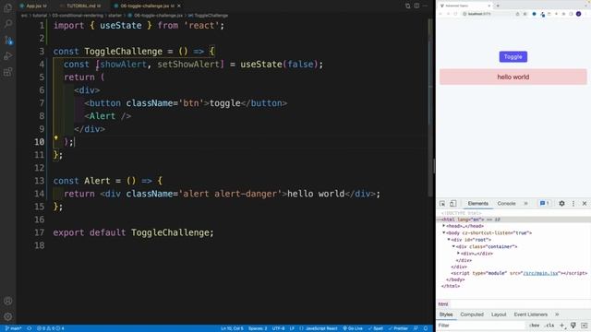Click the issues counter badge in DevTools
The height and width of the screenshot is (332, 591).
[x=544, y=203]
